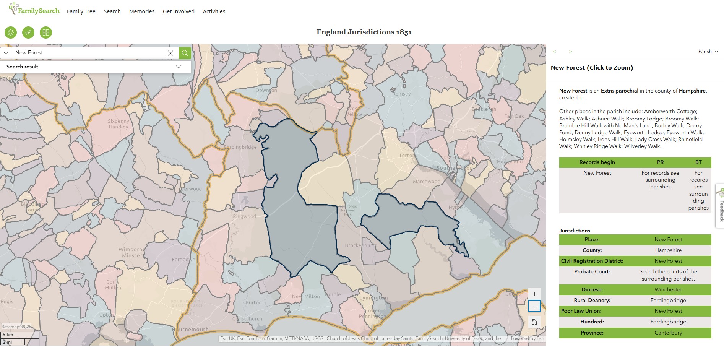Go to previous result with left arrow
Screen dimensions: 724x346
click(x=554, y=52)
